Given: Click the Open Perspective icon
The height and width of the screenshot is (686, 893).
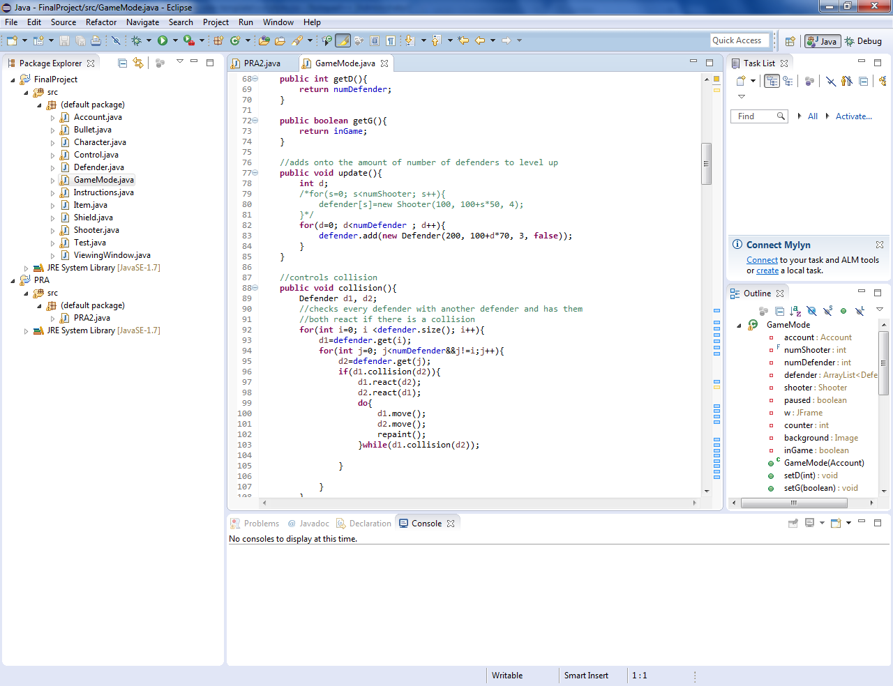Looking at the screenshot, I should 790,41.
